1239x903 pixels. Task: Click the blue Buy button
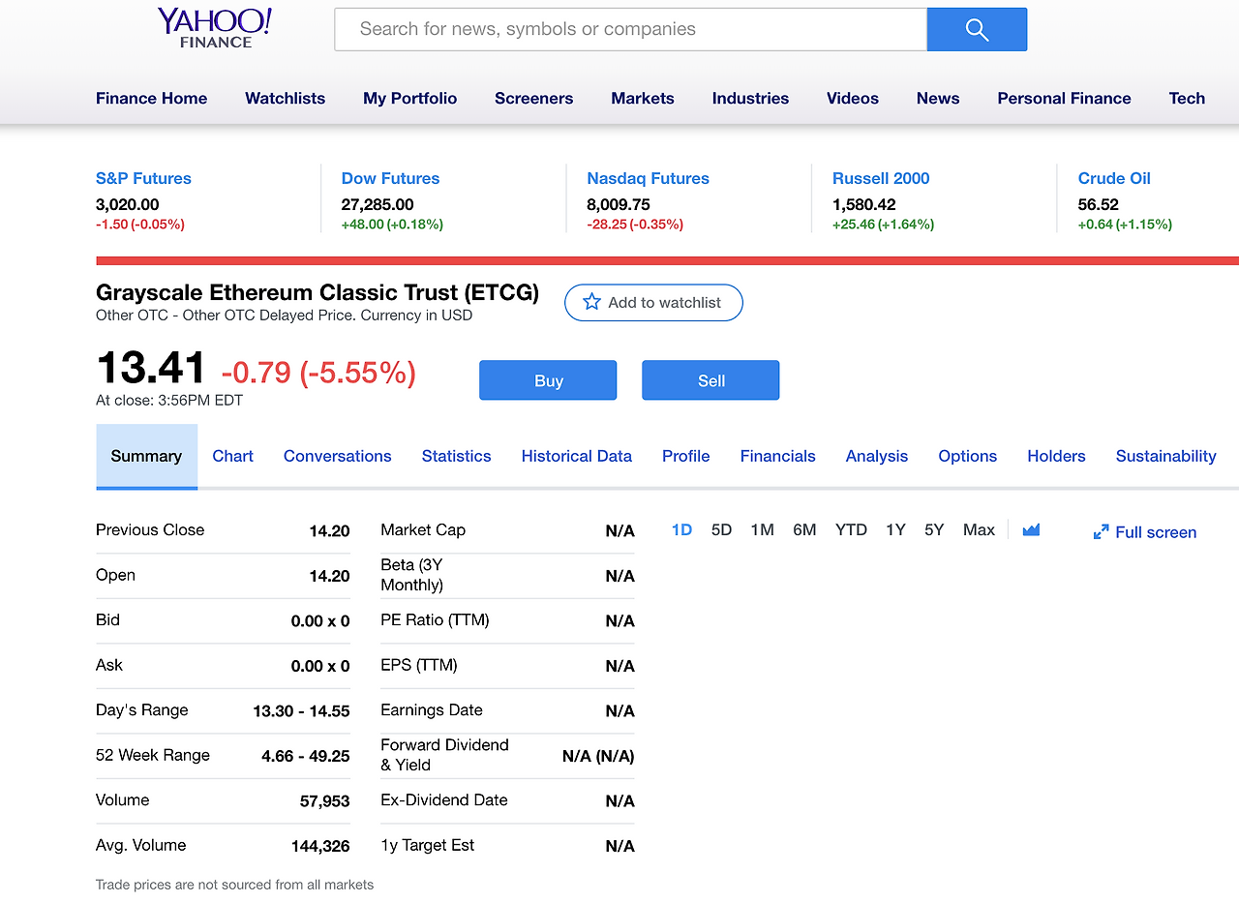coord(548,380)
